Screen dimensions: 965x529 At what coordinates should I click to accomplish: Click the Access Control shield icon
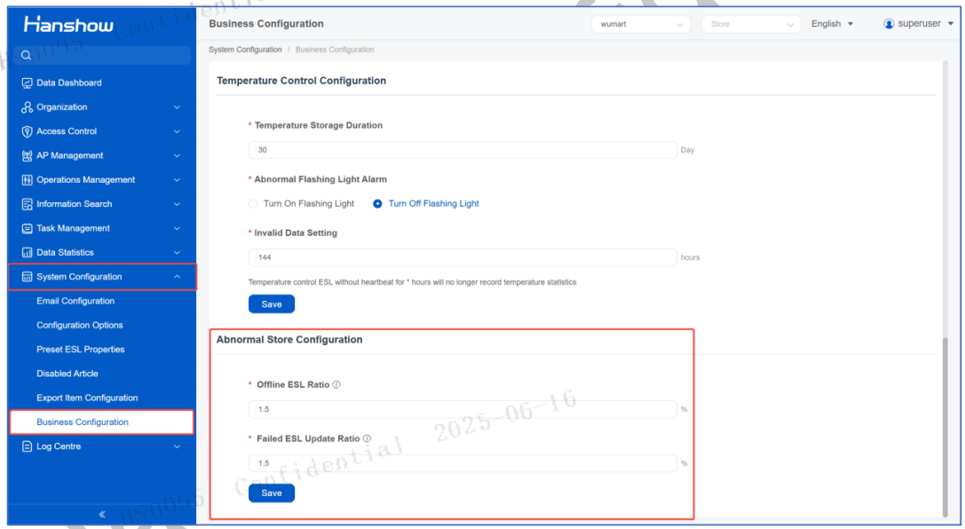click(x=28, y=131)
